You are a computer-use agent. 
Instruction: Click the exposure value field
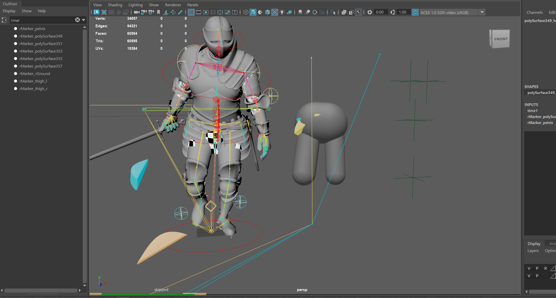point(380,12)
